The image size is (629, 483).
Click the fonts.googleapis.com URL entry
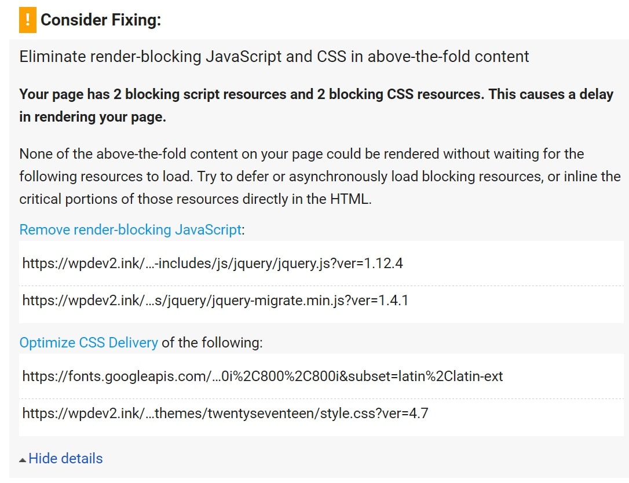click(262, 376)
